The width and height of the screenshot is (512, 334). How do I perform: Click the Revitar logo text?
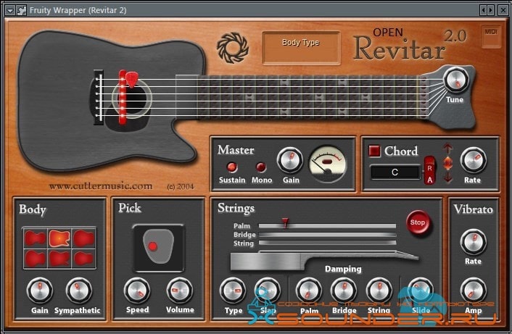coord(399,49)
